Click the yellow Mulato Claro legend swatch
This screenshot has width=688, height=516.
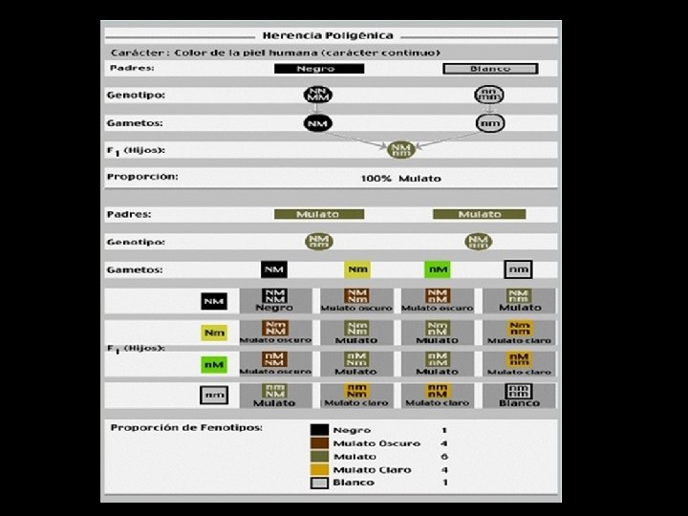pyautogui.click(x=319, y=469)
